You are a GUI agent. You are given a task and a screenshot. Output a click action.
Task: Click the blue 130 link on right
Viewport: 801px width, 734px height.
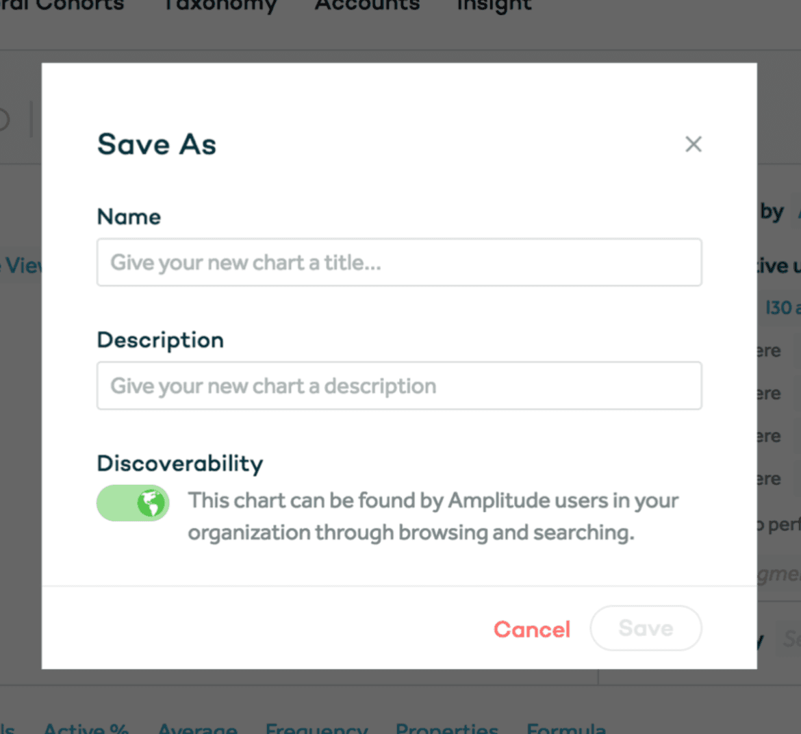click(x=779, y=308)
